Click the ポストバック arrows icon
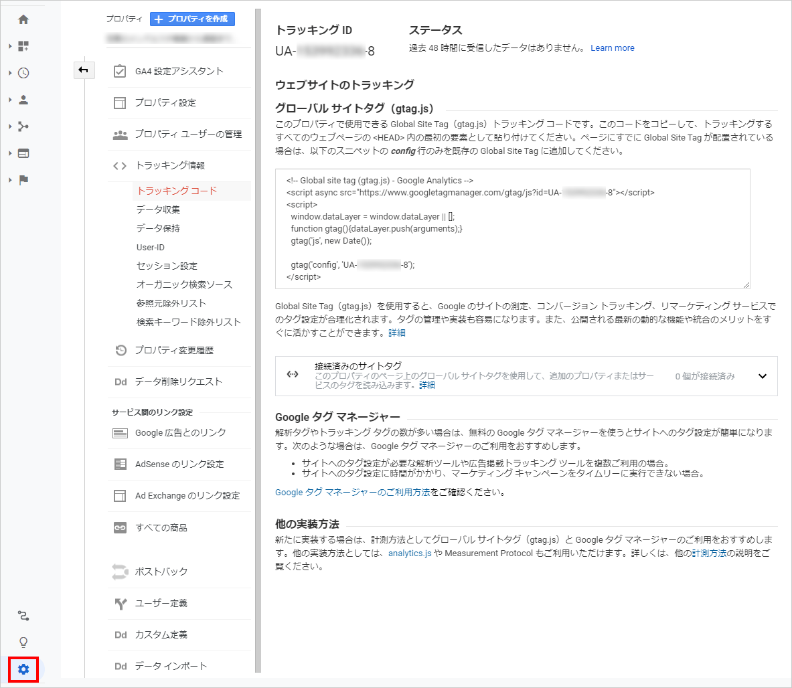The width and height of the screenshot is (792, 688). click(121, 572)
